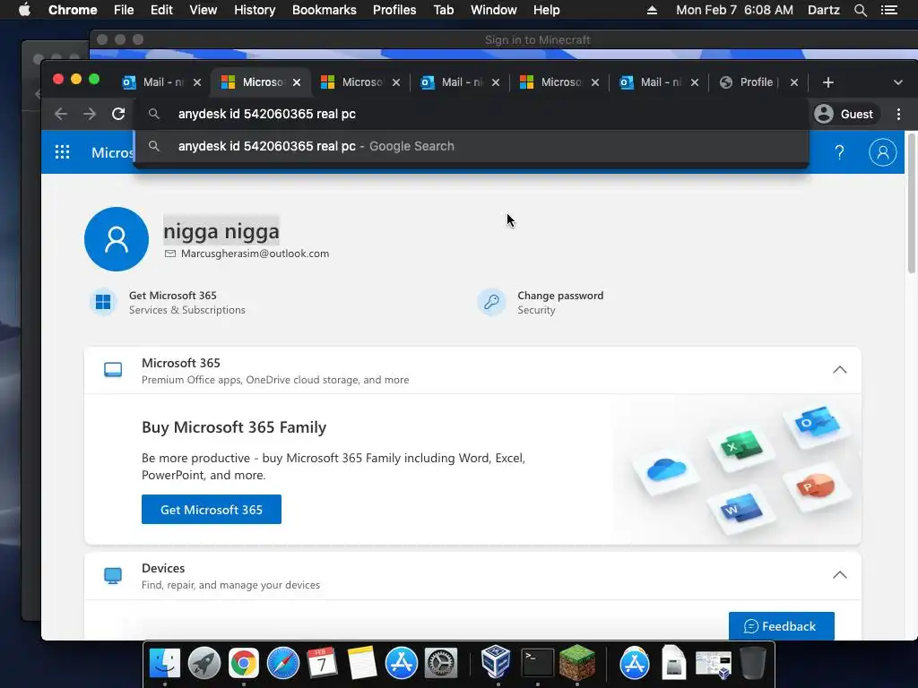
Task: Open the History menu
Action: (255, 10)
